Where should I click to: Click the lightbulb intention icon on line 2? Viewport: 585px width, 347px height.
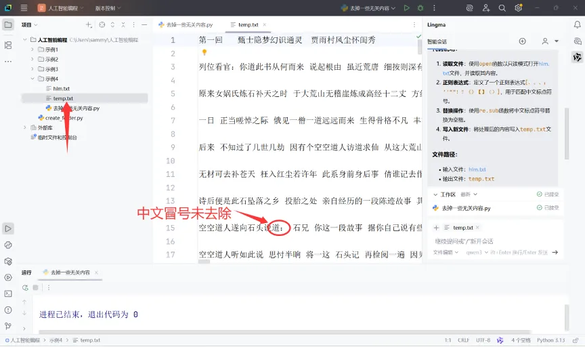point(204,52)
